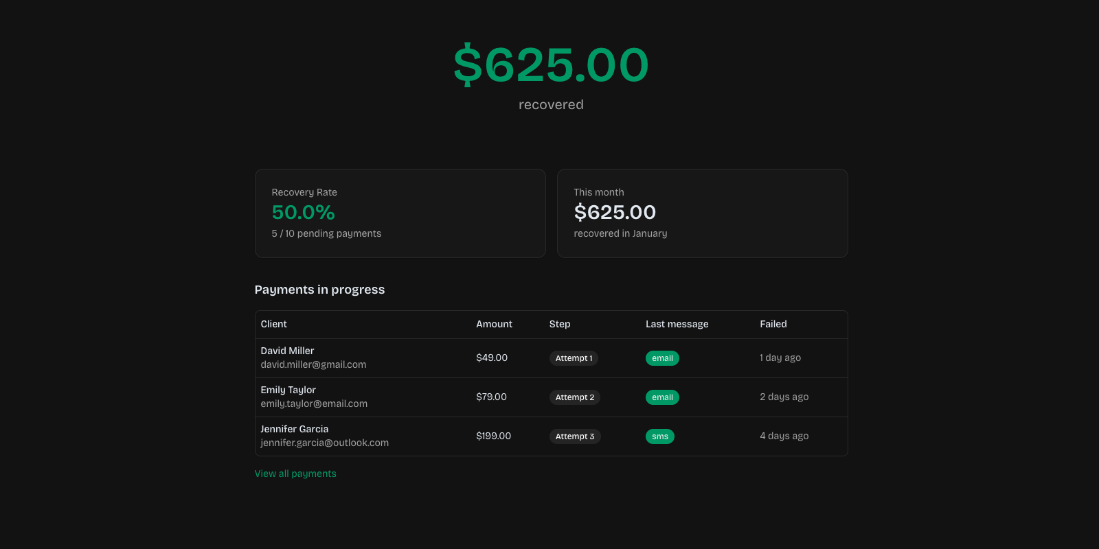The height and width of the screenshot is (549, 1099).
Task: Click the Step column header
Action: [x=560, y=324]
